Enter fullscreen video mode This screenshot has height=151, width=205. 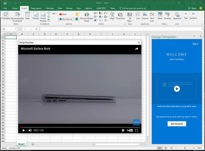pyautogui.click(x=137, y=130)
